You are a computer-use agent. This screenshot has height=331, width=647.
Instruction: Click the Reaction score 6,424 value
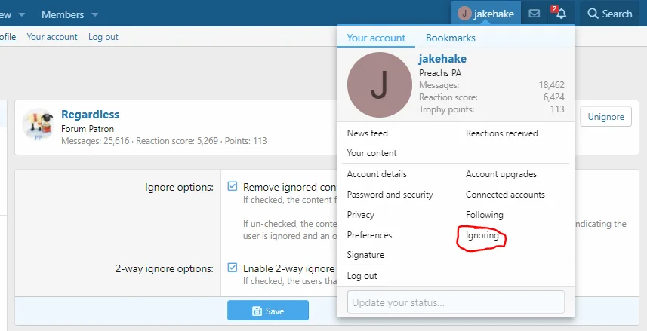[553, 97]
